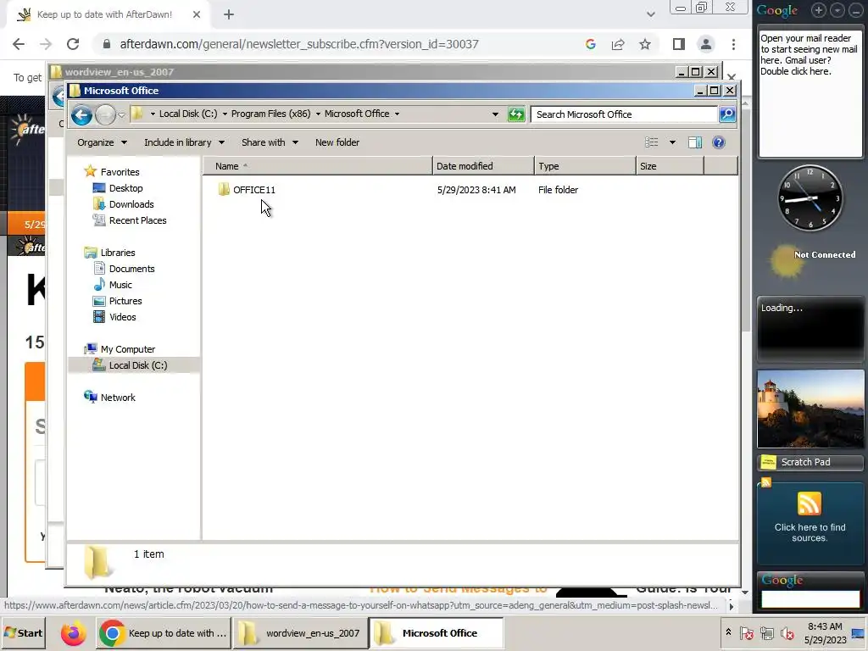The image size is (868, 651).
Task: Sort by Date modified column header
Action: (483, 166)
